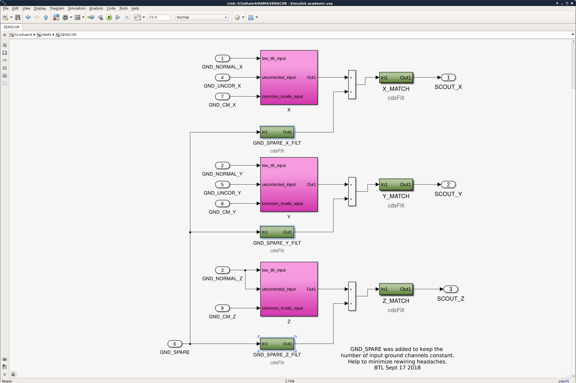
Task: Open the New Model dropdown arrow
Action: tap(11, 17)
